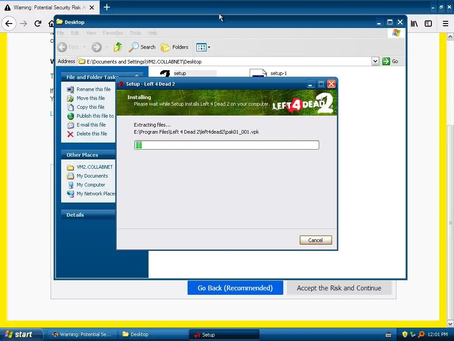Click the keyboard tray icon
454x341 pixels.
(x=388, y=335)
